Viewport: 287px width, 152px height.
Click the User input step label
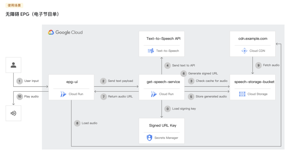31,81
